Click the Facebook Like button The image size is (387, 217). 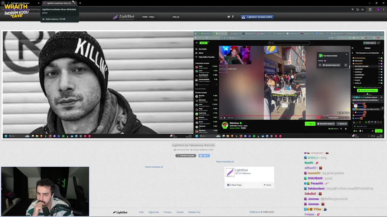[x=204, y=156]
